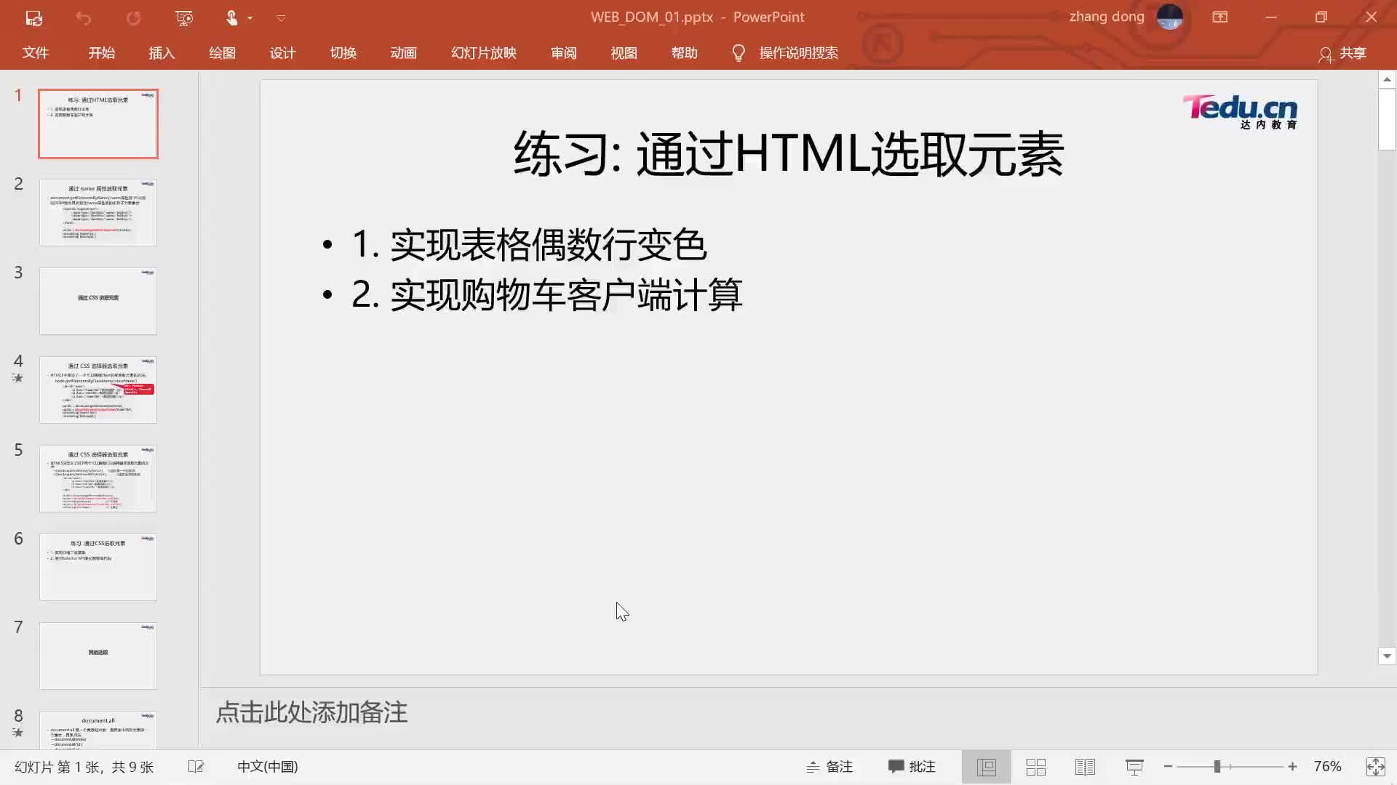Click slide editor scrollbar up arrow

point(1387,79)
